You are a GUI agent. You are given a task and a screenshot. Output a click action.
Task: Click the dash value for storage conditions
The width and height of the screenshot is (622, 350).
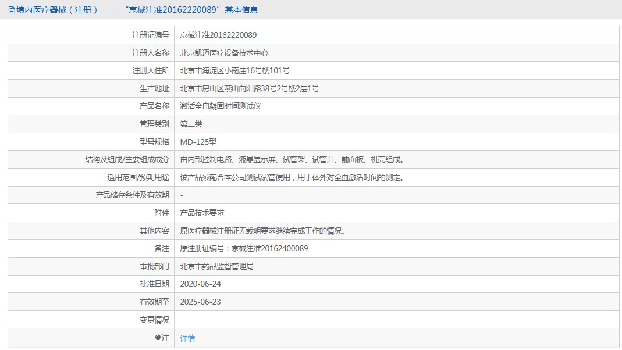[182, 195]
